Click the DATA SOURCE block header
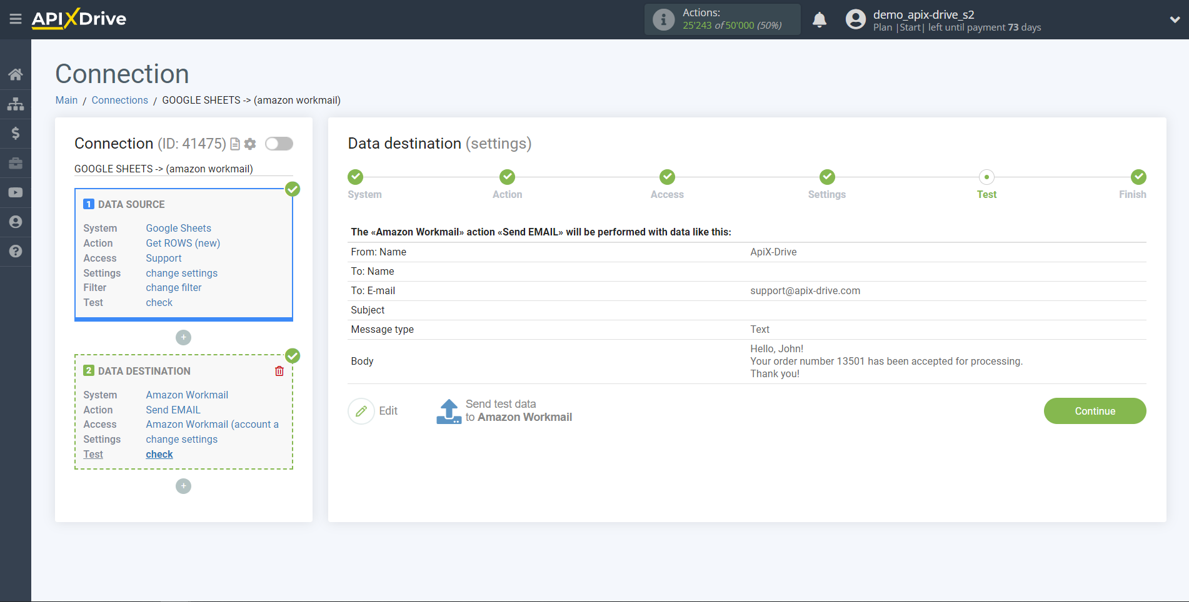The height and width of the screenshot is (602, 1189). click(131, 204)
